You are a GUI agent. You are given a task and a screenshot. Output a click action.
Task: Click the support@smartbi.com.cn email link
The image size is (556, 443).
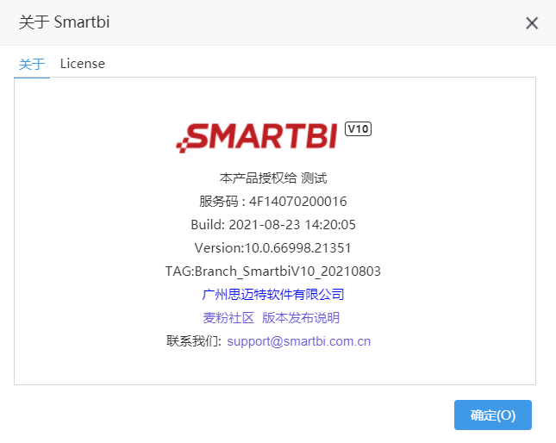pos(298,341)
